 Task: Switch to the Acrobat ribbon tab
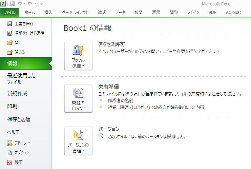233,13
